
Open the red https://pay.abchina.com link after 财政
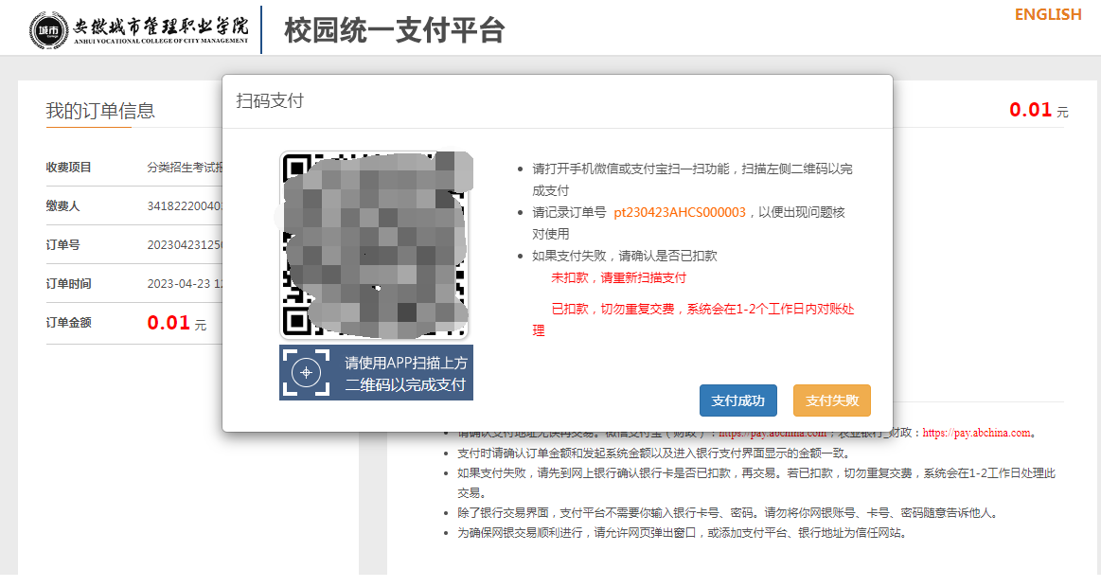tap(977, 433)
